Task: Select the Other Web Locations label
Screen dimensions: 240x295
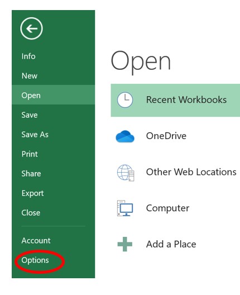Action: pyautogui.click(x=191, y=172)
